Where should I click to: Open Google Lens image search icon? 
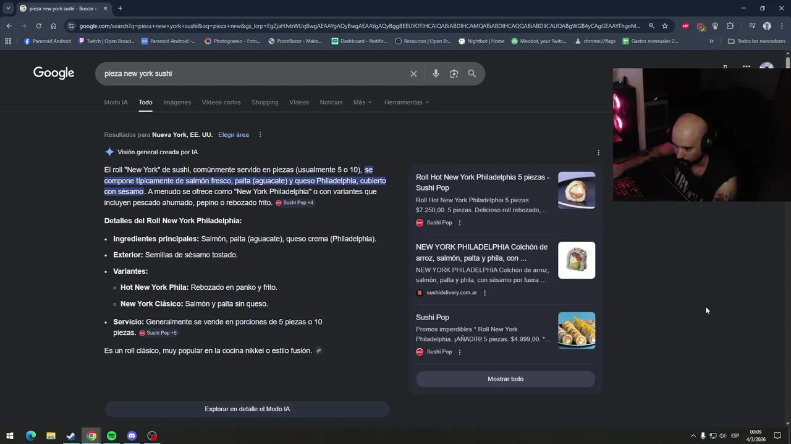(454, 73)
